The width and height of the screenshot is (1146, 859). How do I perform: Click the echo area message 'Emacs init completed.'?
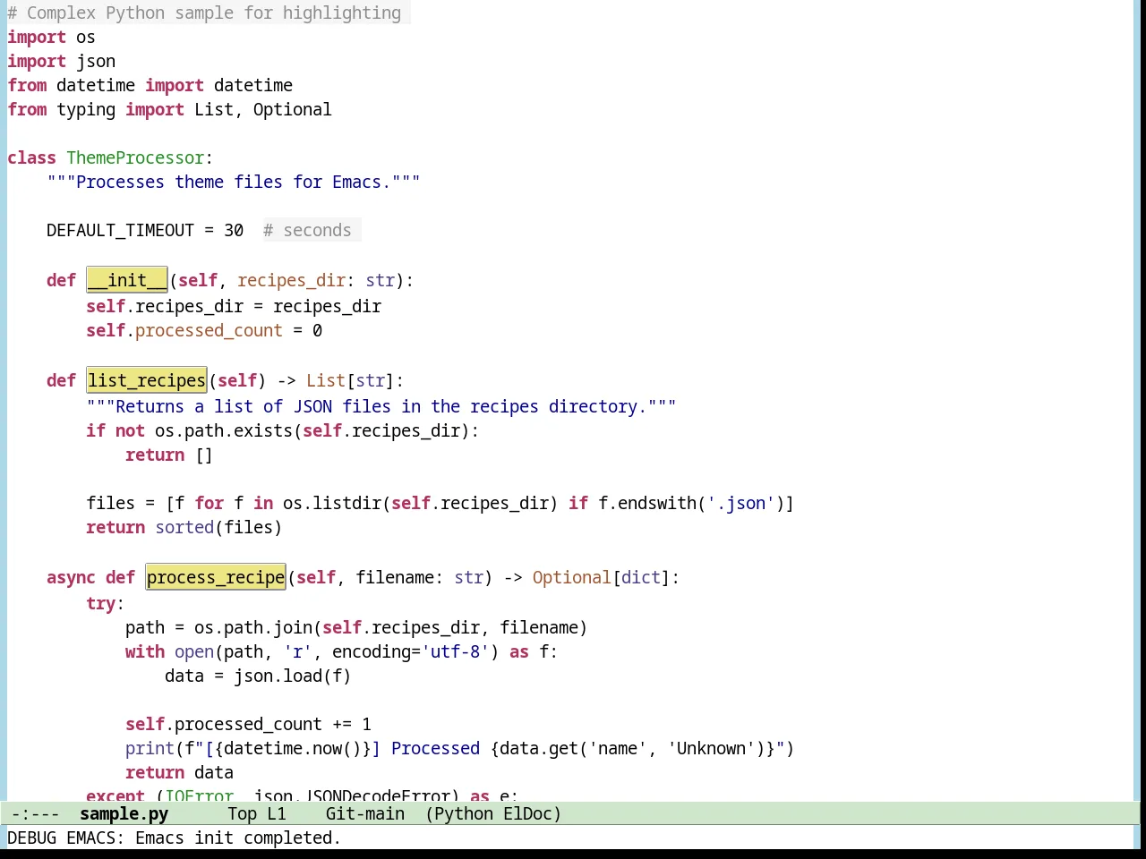[x=238, y=838]
